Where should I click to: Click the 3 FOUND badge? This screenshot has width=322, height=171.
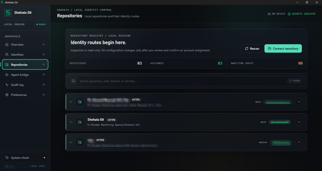pyautogui.click(x=295, y=81)
